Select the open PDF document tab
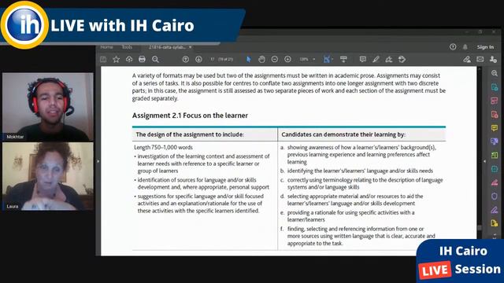The height and width of the screenshot is (283, 504). [x=167, y=47]
